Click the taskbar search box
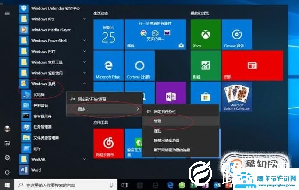Viewport: 299px width, 190px height. (x=66, y=185)
